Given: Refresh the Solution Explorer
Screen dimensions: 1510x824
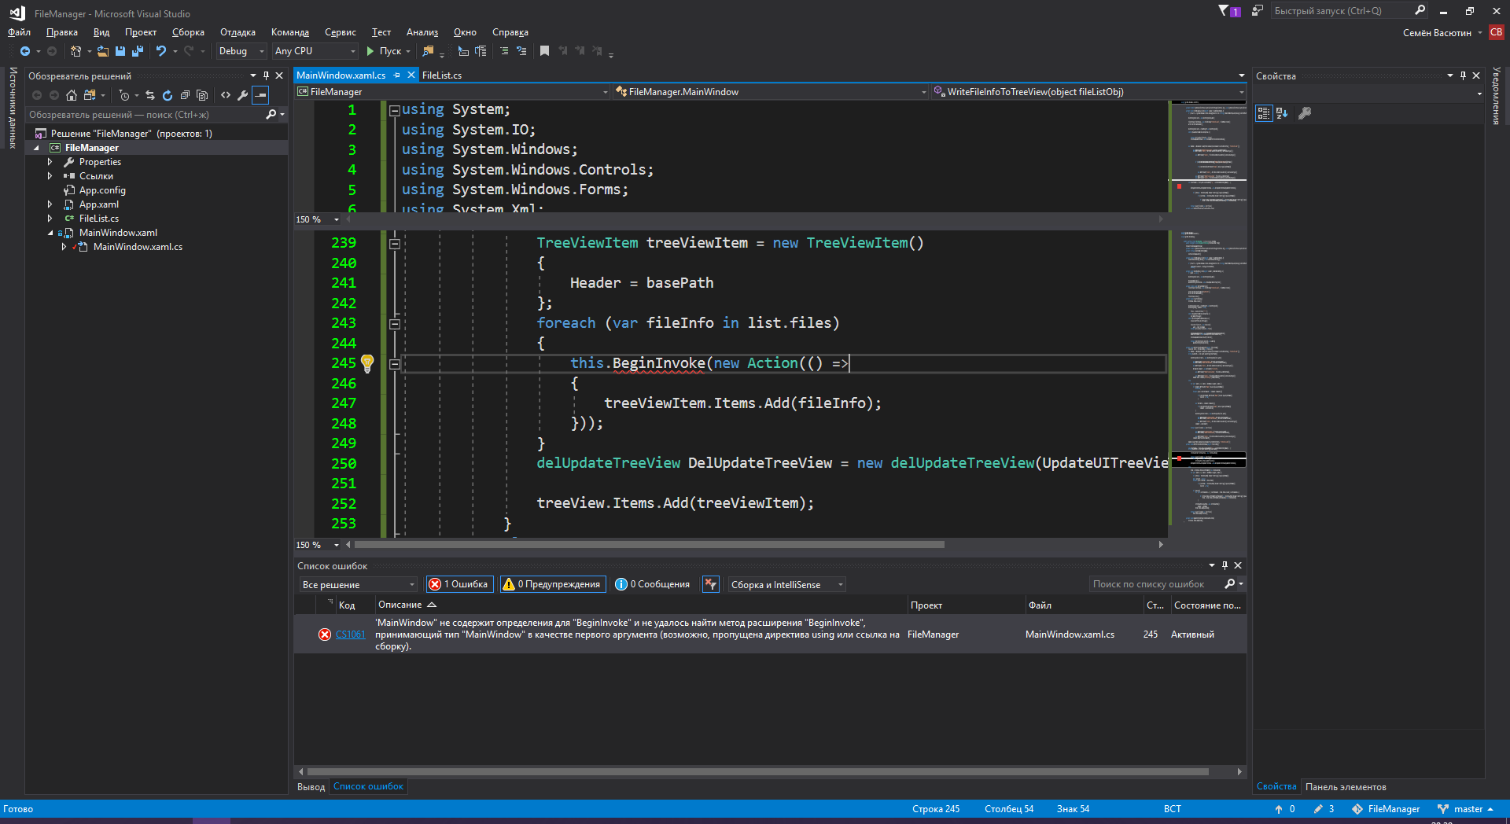Looking at the screenshot, I should pos(168,95).
